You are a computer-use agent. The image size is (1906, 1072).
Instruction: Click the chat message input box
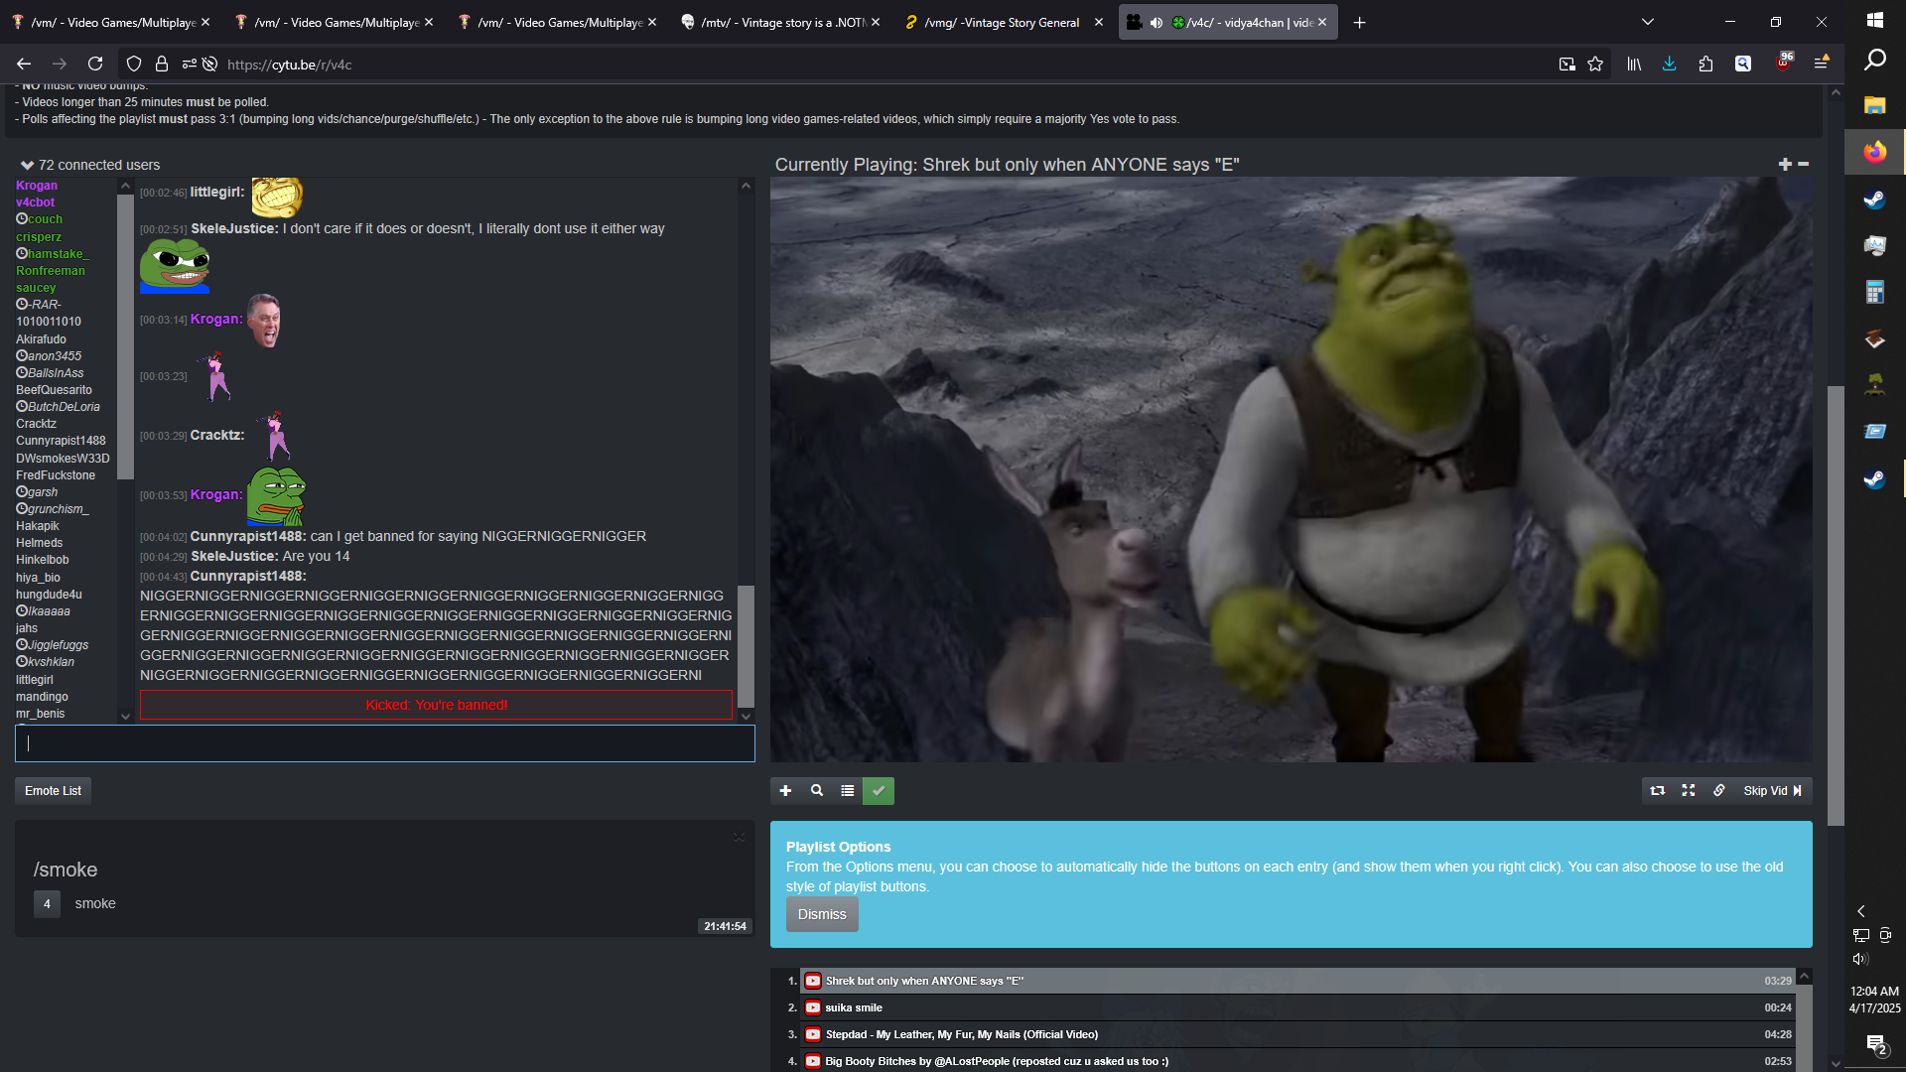[x=385, y=743]
